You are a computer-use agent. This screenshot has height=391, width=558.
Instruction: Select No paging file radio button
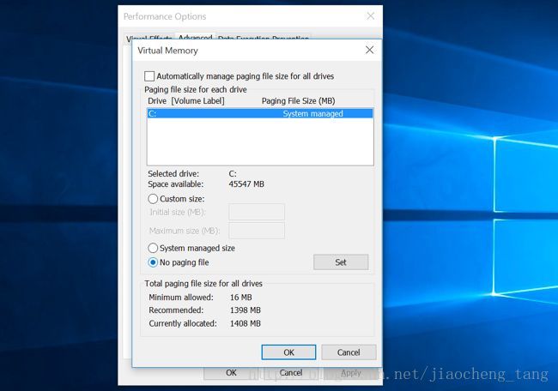coord(153,262)
